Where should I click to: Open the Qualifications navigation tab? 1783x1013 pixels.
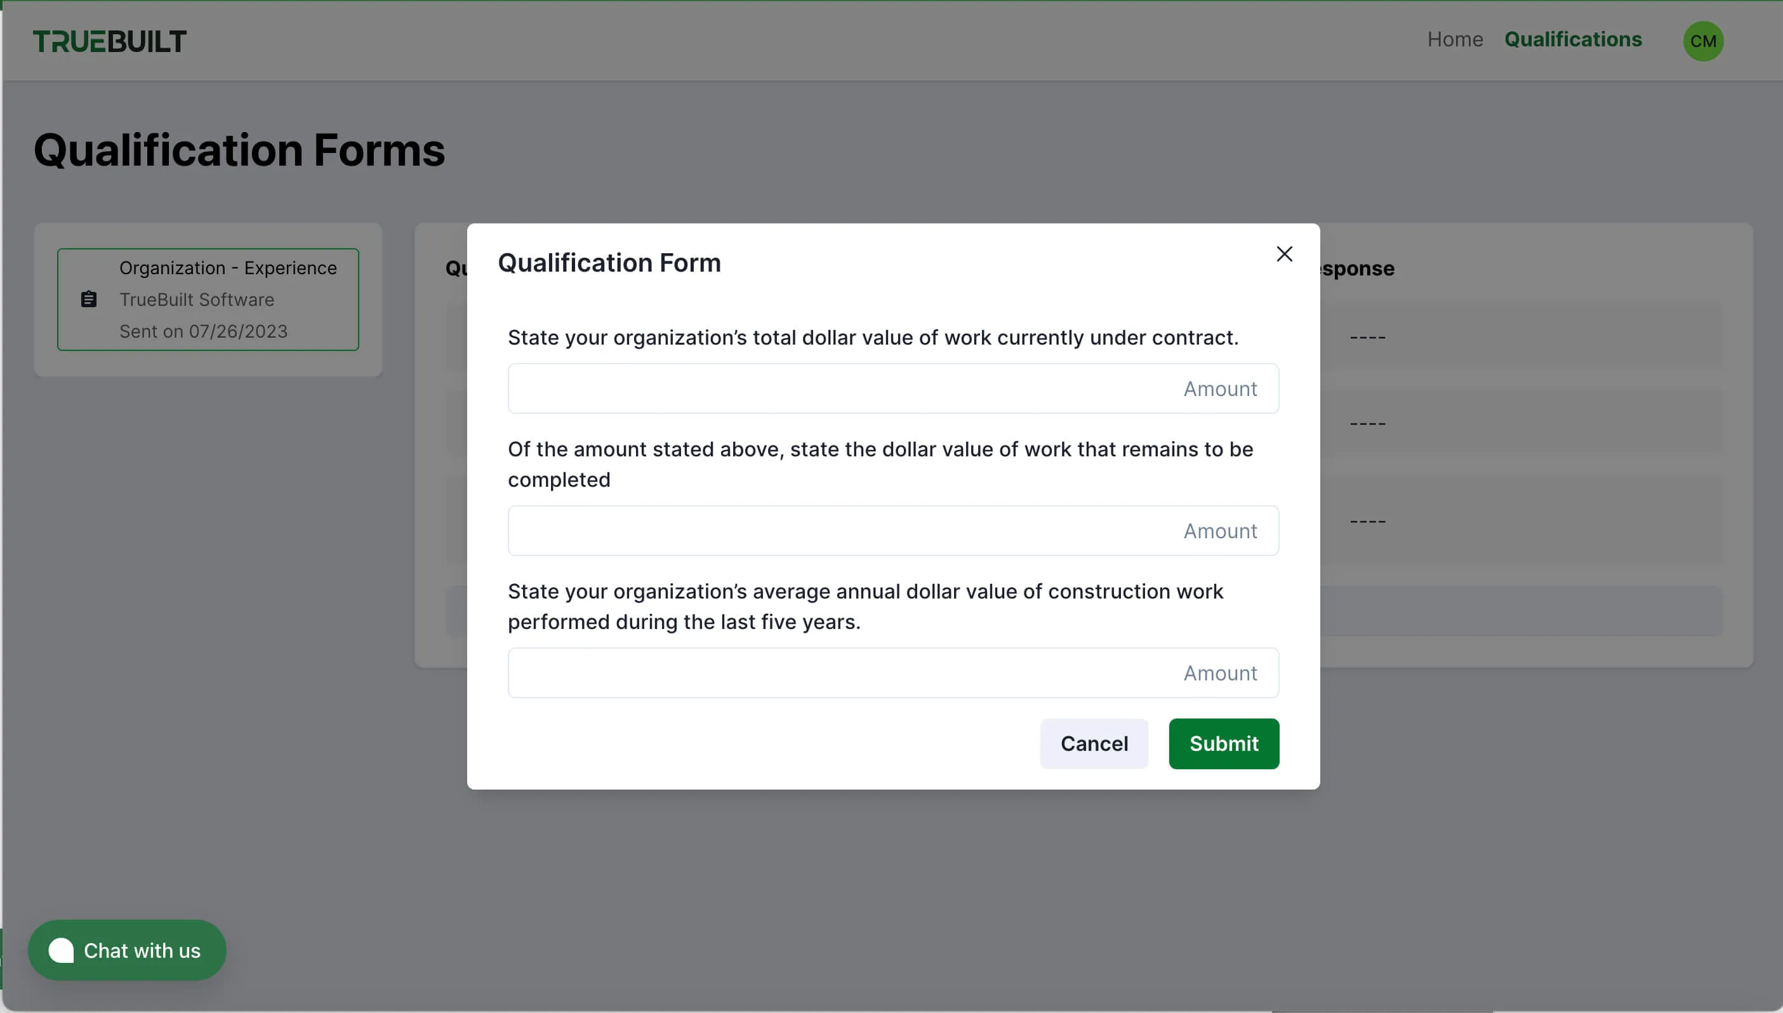(x=1572, y=39)
